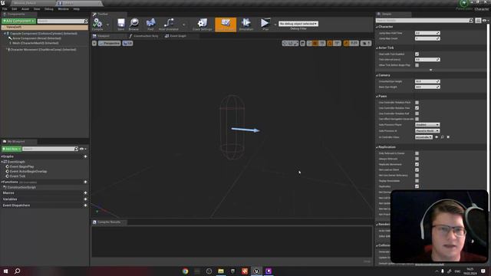Add a new event dispatcher

pyautogui.click(x=85, y=205)
